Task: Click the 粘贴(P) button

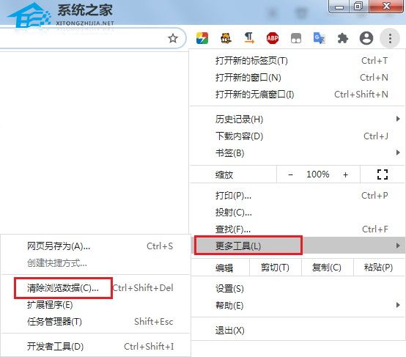Action: 379,268
